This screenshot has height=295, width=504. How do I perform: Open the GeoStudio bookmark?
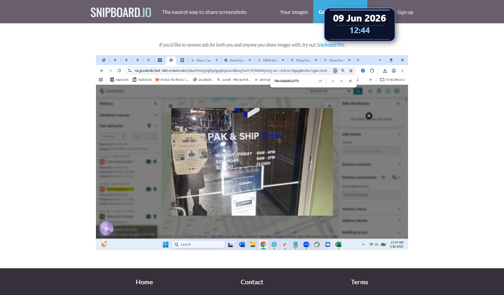click(202, 79)
